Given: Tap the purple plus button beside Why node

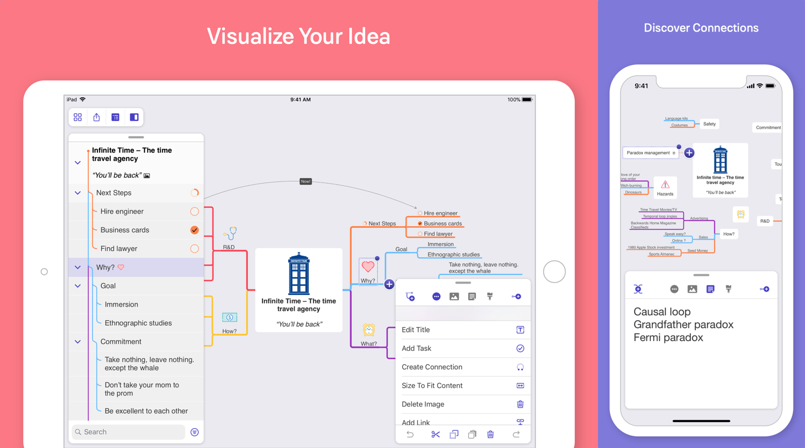Looking at the screenshot, I should click(x=389, y=284).
